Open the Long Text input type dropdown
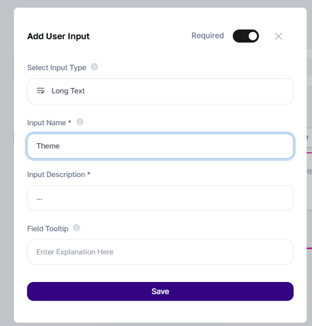Viewport: 312px width, 326px height. 160,91
